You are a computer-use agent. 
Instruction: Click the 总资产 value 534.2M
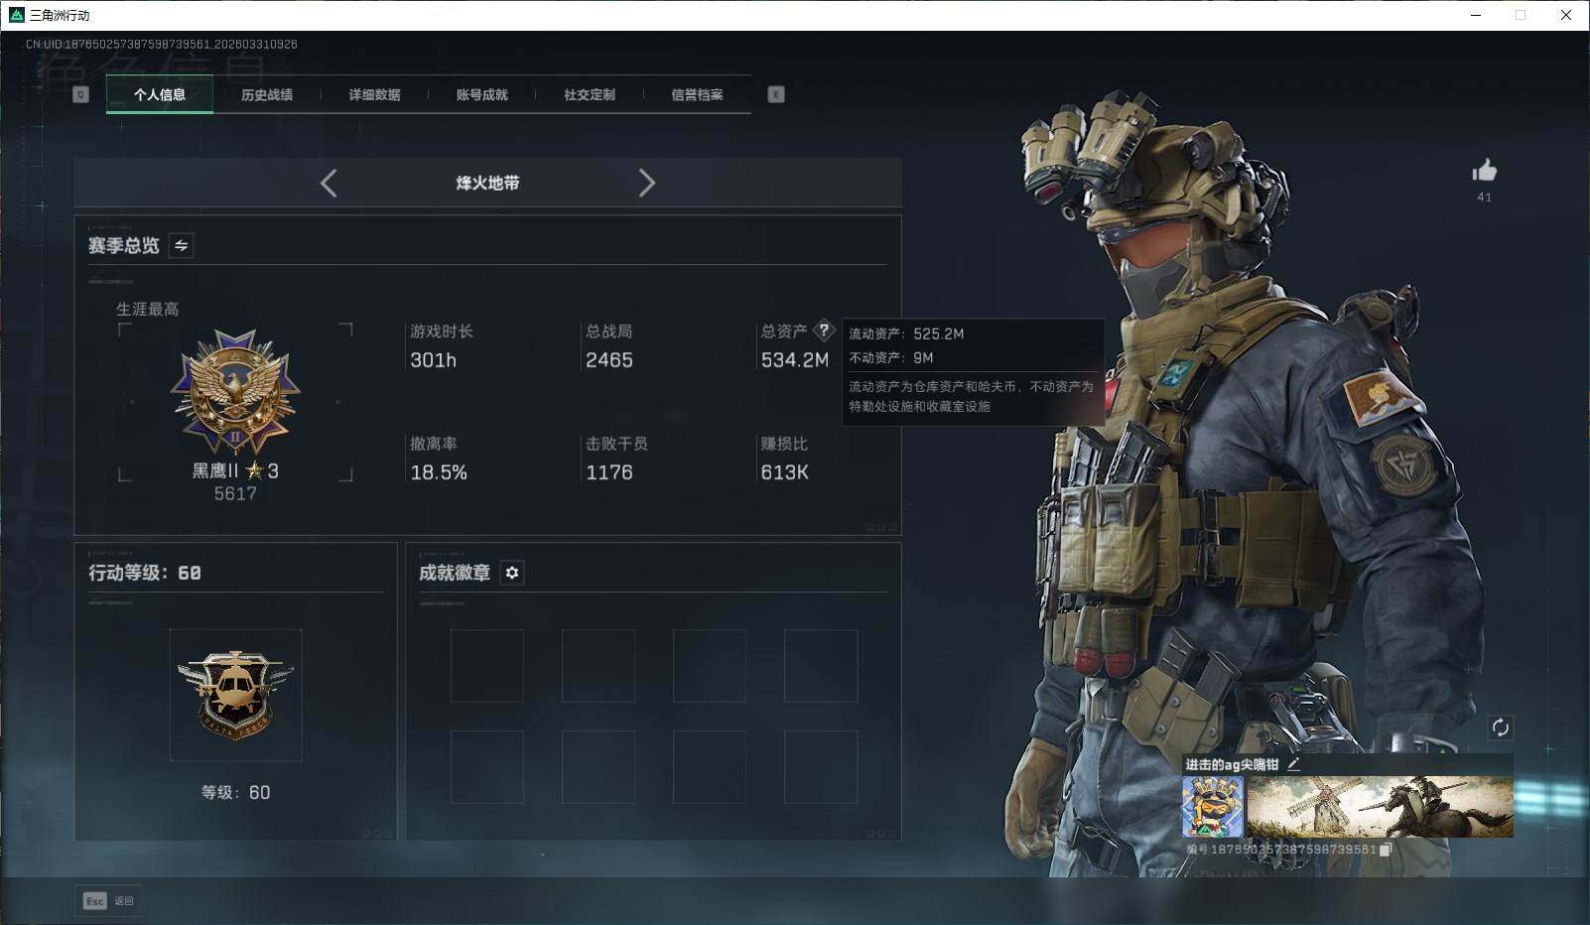(x=795, y=360)
